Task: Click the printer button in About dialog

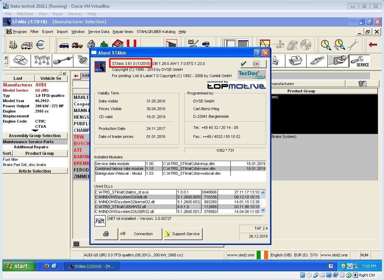Action: coord(106,234)
